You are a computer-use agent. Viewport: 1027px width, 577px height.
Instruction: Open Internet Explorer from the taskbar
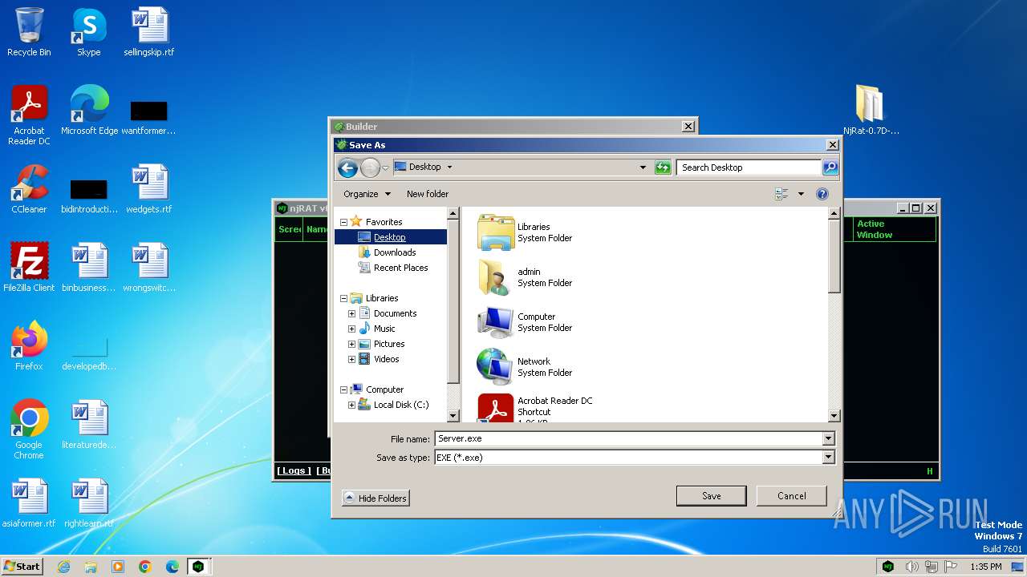63,567
